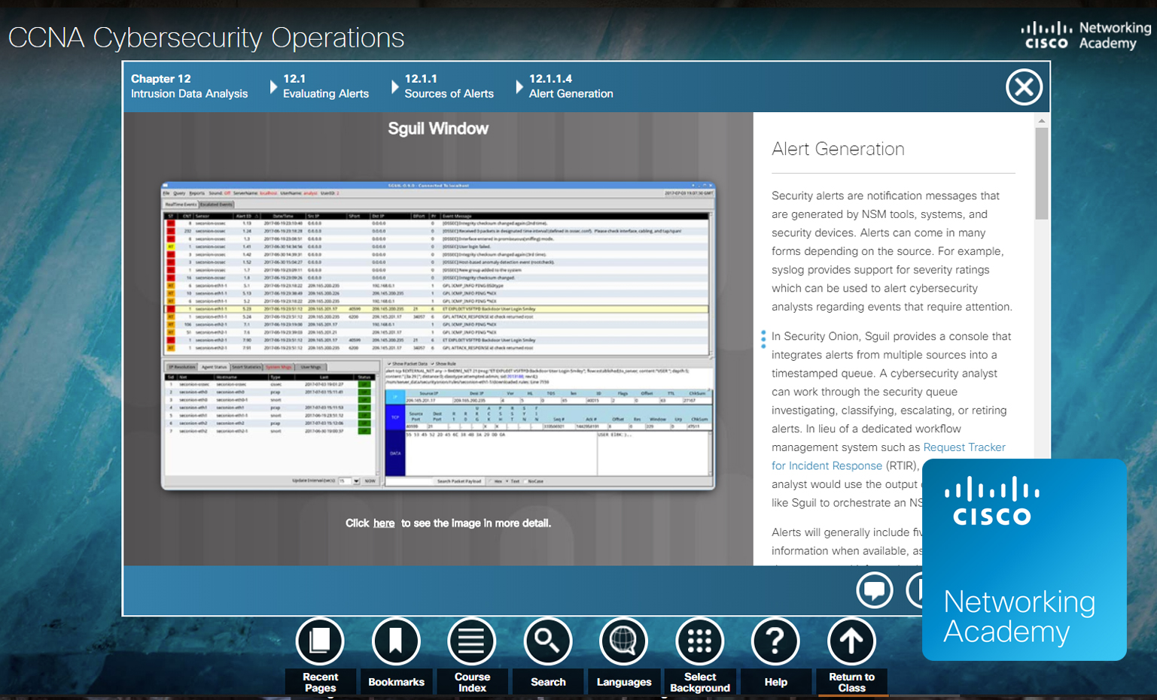
Task: Select 12.1.1.4 Alert Generation breadcrumb
Action: [x=571, y=86]
